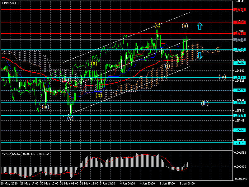Select the yellow (b) wave label
The height and width of the screenshot is (187, 249).
pos(99,95)
